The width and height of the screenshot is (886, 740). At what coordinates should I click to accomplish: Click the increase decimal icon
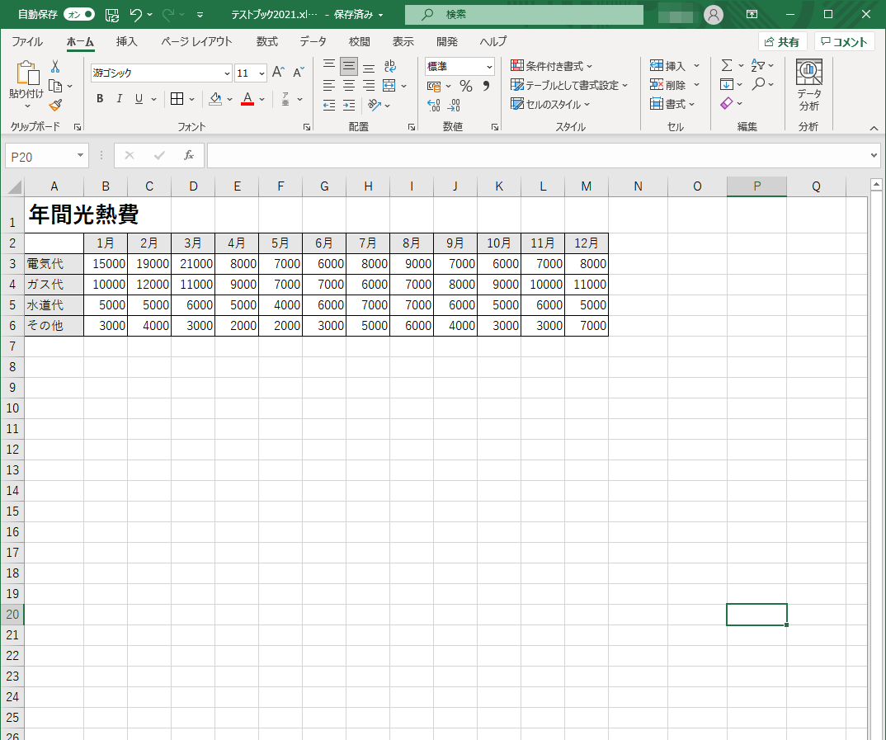433,105
